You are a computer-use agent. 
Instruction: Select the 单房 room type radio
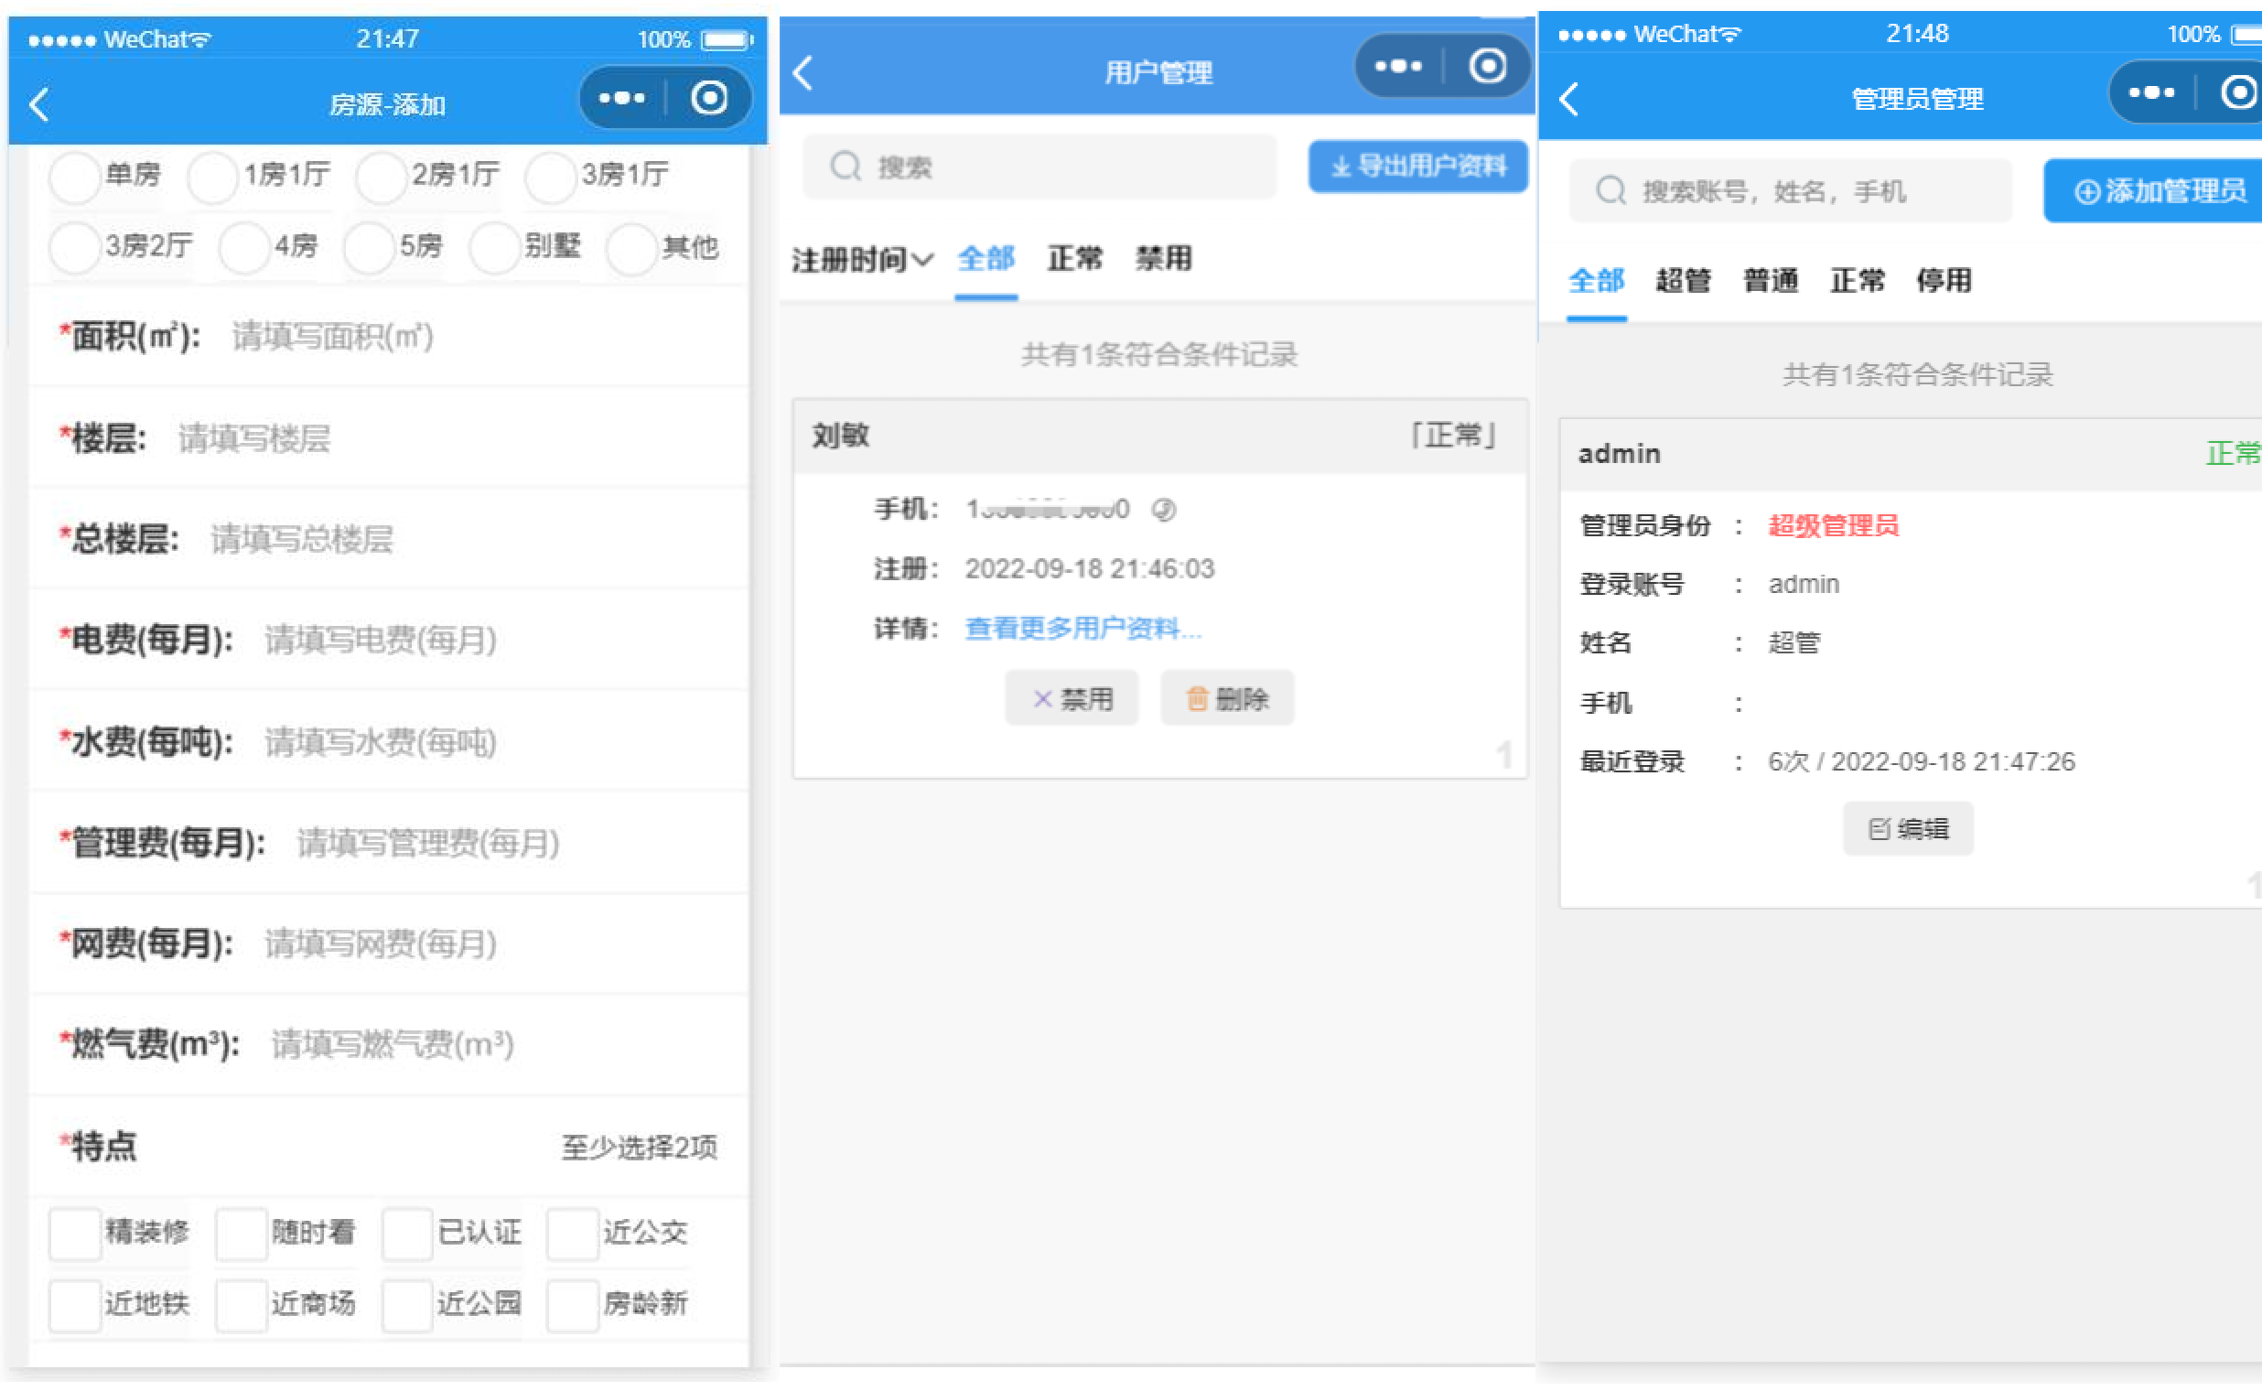click(74, 177)
